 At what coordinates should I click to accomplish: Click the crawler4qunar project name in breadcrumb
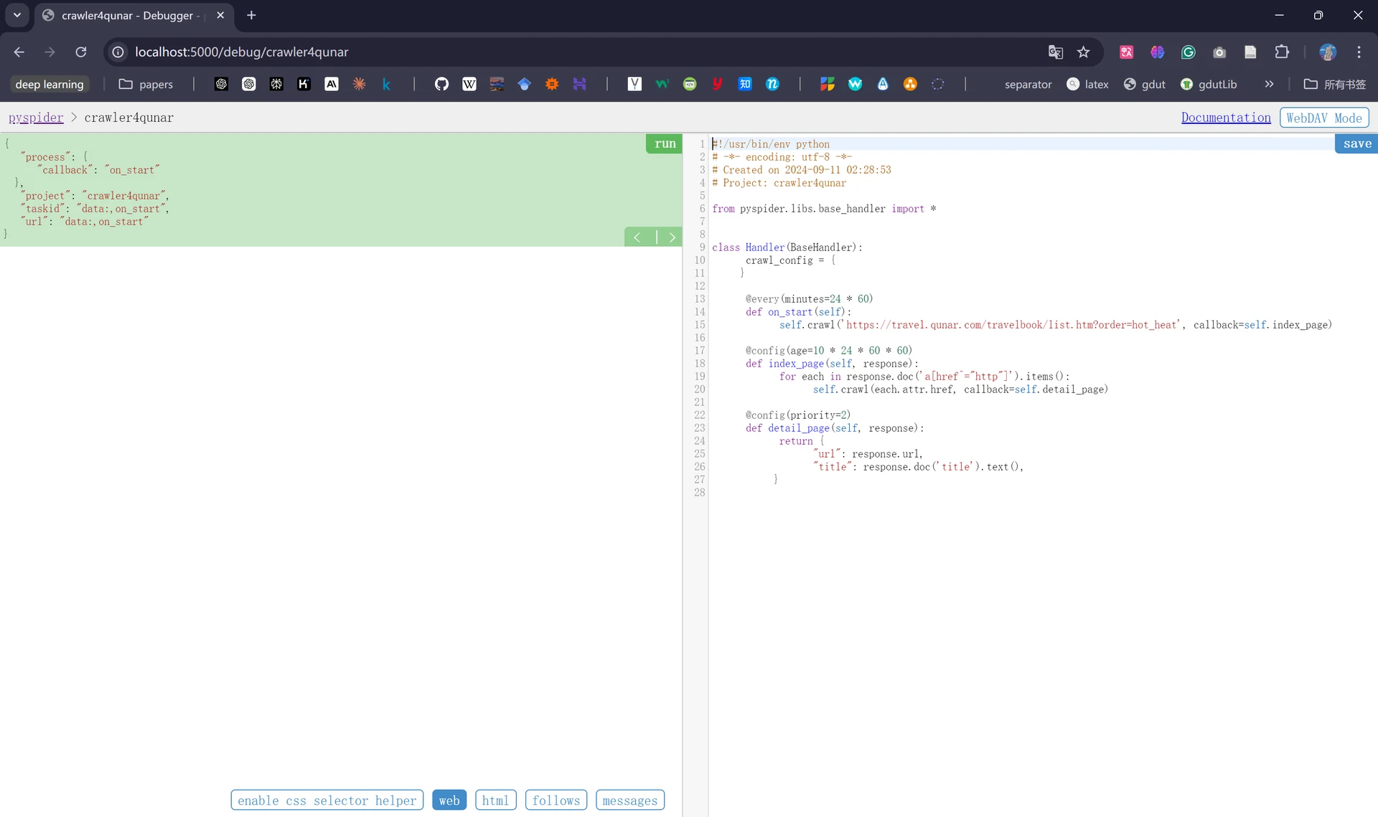(129, 118)
